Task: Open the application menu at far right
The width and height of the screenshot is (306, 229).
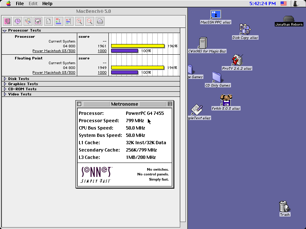Action: 296,4
